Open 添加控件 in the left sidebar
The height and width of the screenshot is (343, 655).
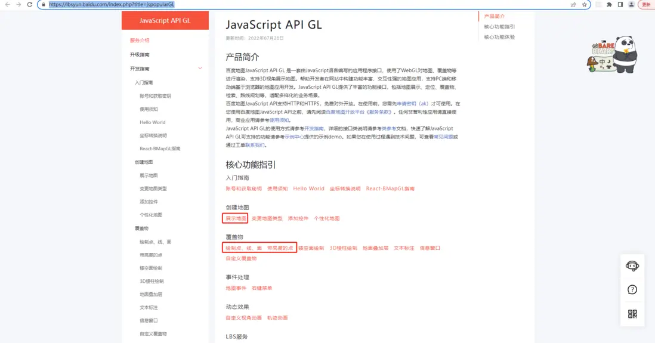coord(149,202)
